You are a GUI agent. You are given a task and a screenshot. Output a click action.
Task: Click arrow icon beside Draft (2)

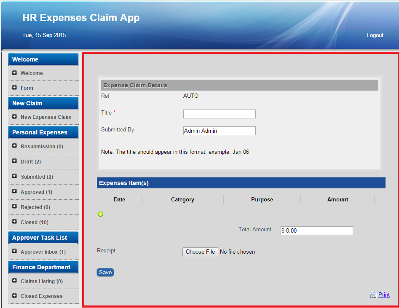[15, 161]
